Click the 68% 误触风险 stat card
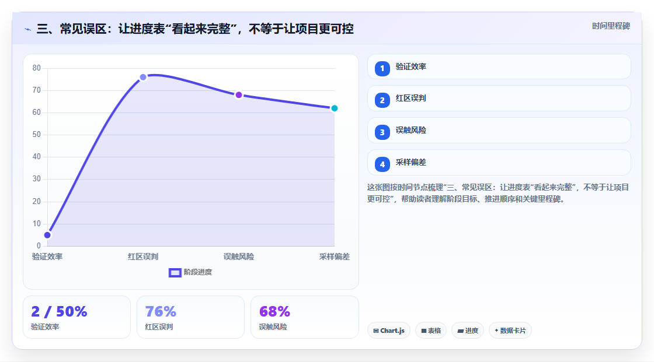654x362 pixels. pos(304,317)
